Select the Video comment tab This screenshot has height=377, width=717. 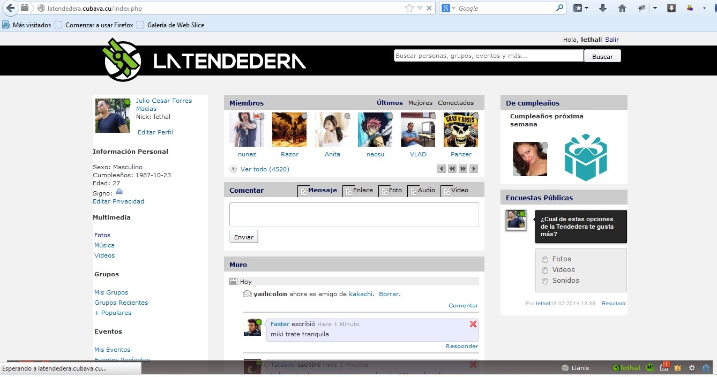click(455, 191)
